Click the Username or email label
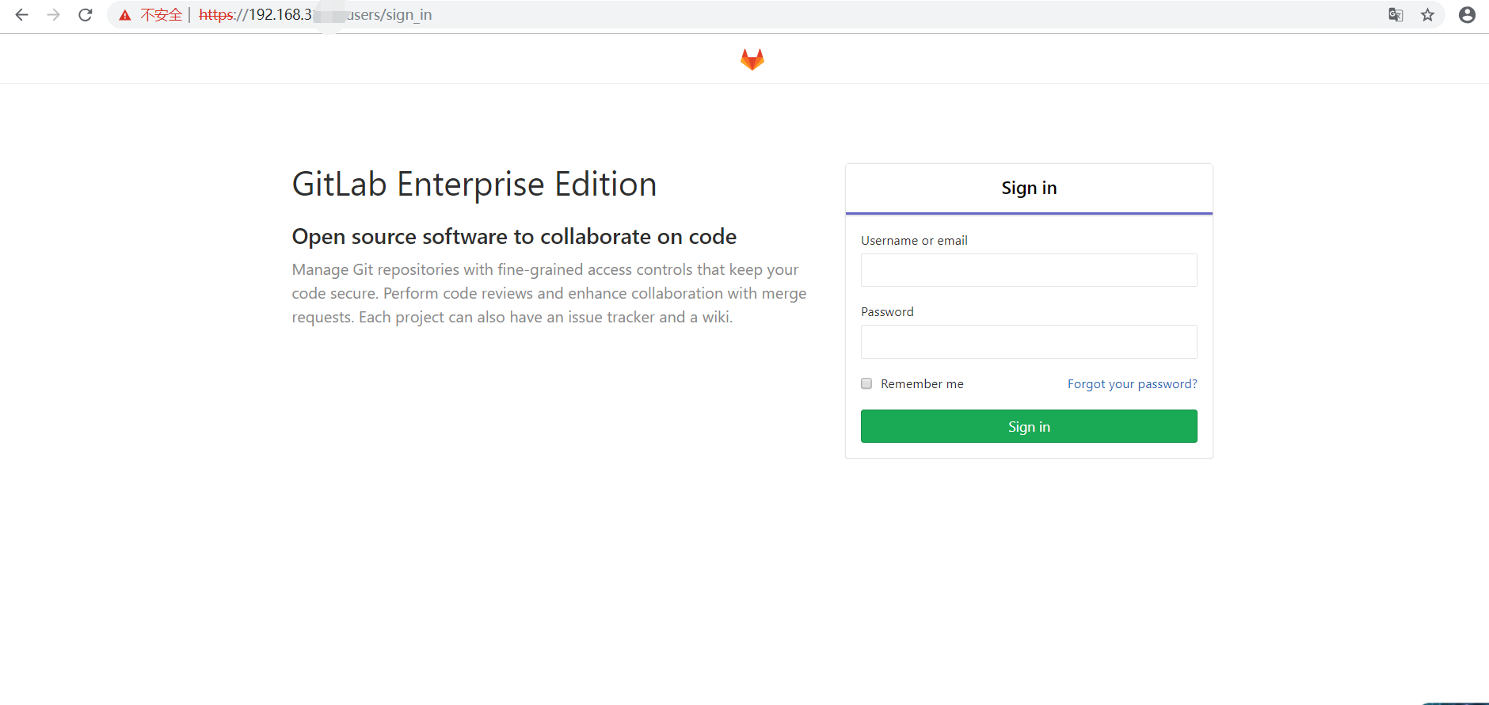This screenshot has width=1489, height=705. click(914, 241)
